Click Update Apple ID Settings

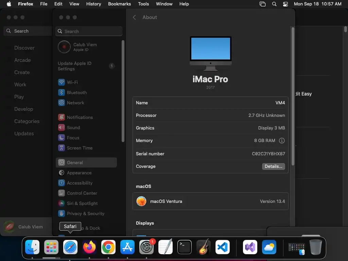click(86, 66)
